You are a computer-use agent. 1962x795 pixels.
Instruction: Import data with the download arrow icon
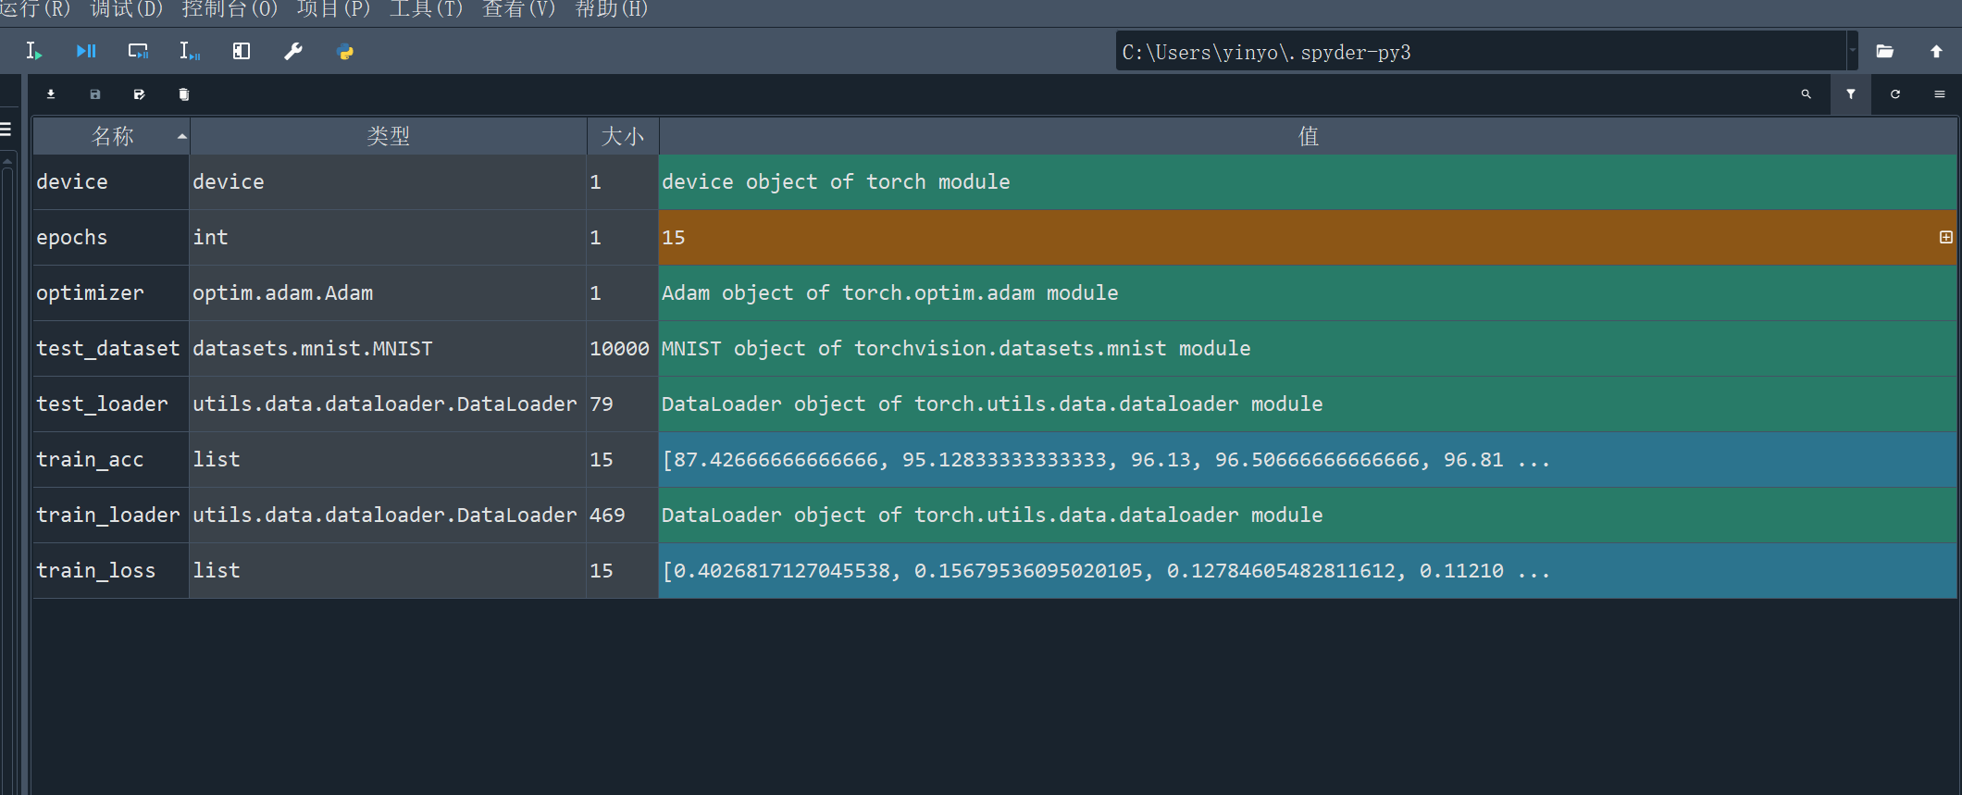pos(51,94)
